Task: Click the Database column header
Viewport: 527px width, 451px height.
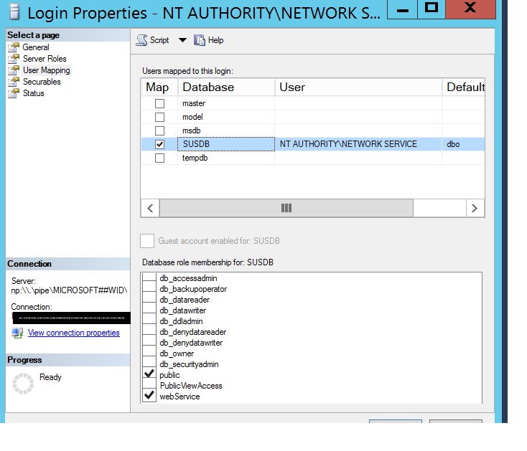Action: [x=226, y=87]
